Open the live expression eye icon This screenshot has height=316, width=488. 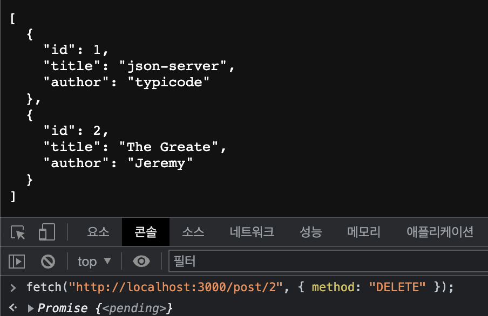point(141,261)
